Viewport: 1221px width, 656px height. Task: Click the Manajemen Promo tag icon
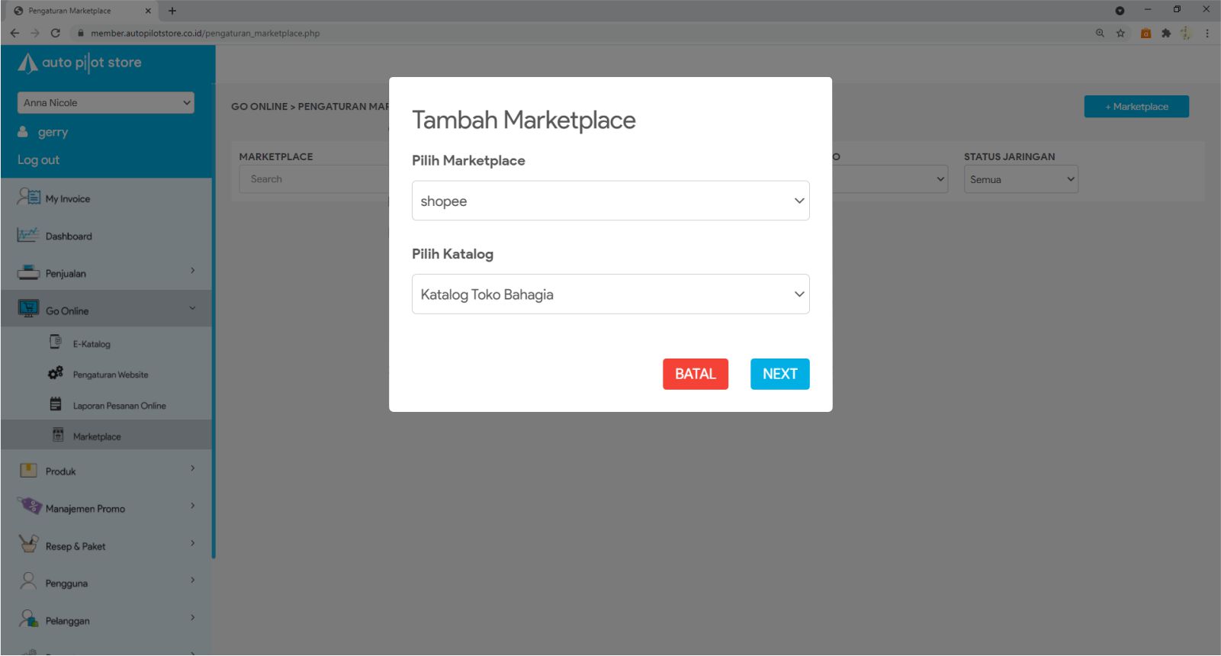coord(29,506)
